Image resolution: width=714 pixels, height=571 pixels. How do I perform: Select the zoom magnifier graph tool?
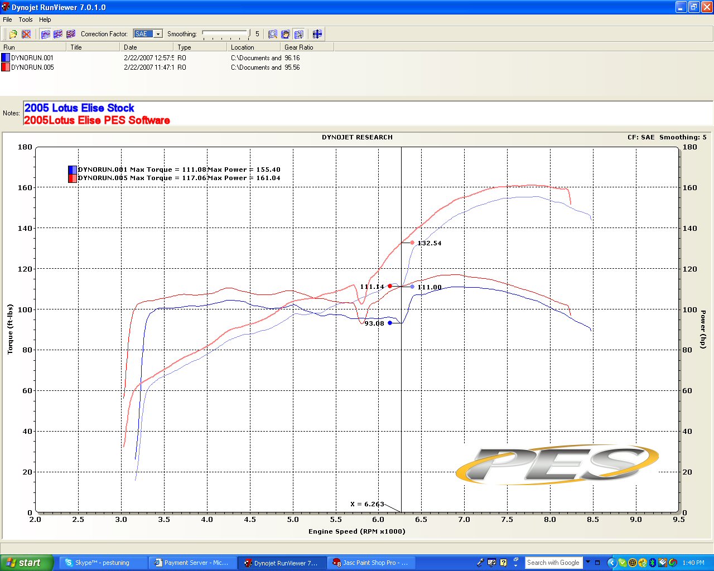273,34
